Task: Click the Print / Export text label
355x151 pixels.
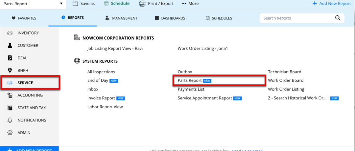Action: 161,4
